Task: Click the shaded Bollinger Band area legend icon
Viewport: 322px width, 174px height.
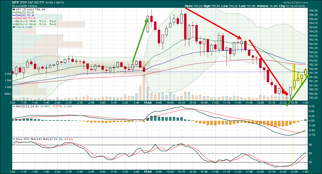Action: [14, 21]
